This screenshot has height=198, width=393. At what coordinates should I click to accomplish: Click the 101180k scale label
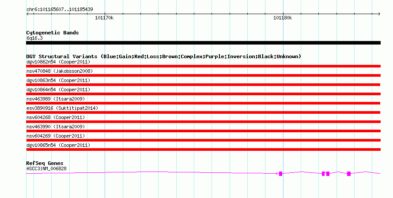[x=283, y=18]
